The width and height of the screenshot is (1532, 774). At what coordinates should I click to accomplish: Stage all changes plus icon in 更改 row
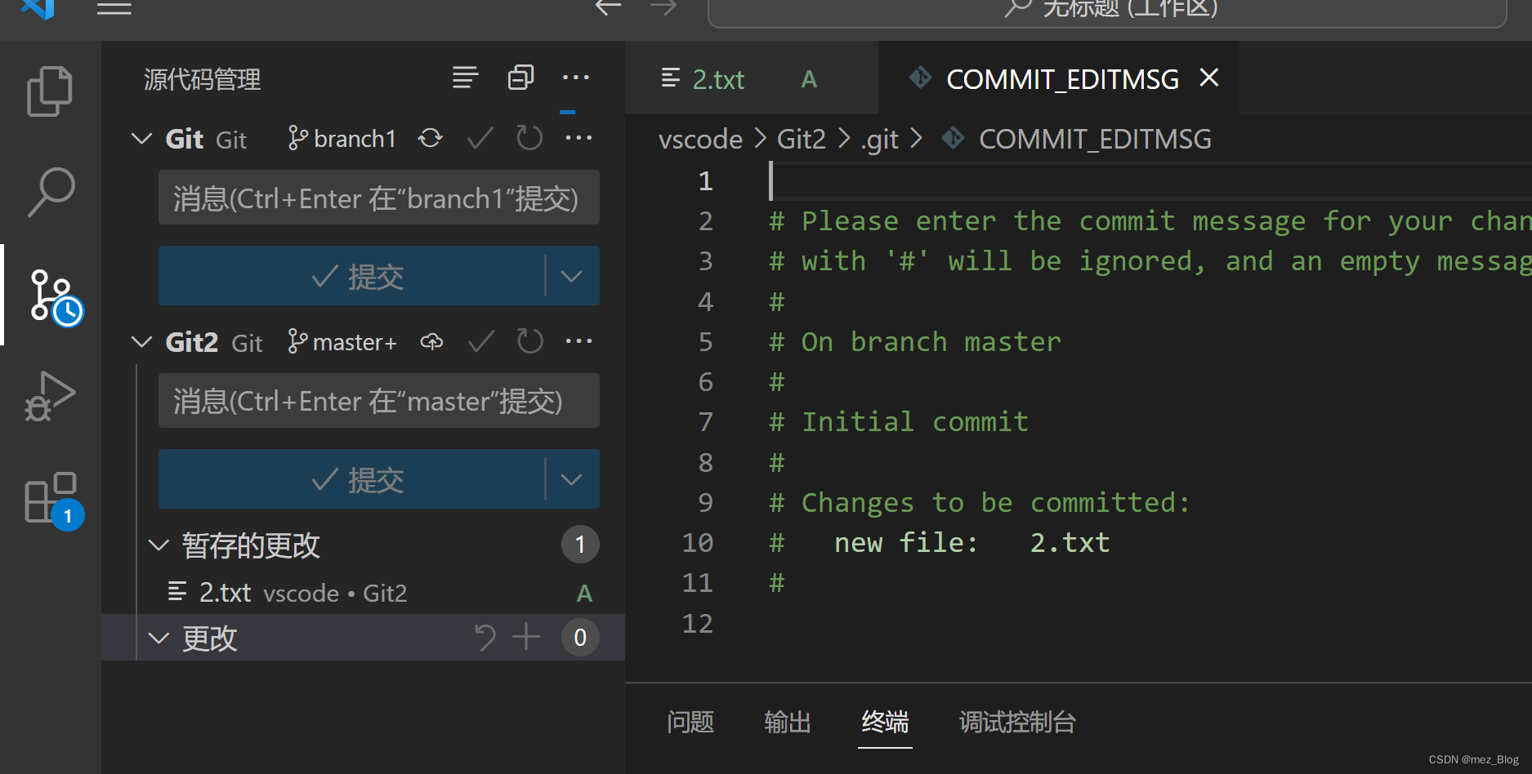pos(527,637)
